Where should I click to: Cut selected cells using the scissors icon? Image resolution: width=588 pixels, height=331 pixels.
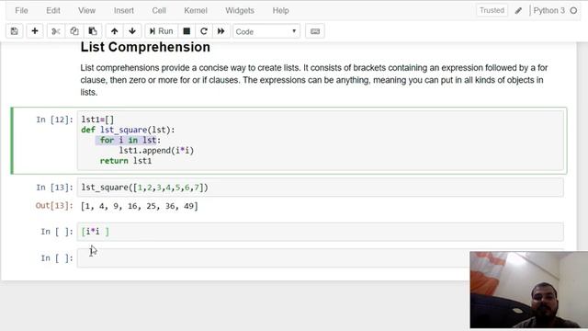tap(55, 31)
